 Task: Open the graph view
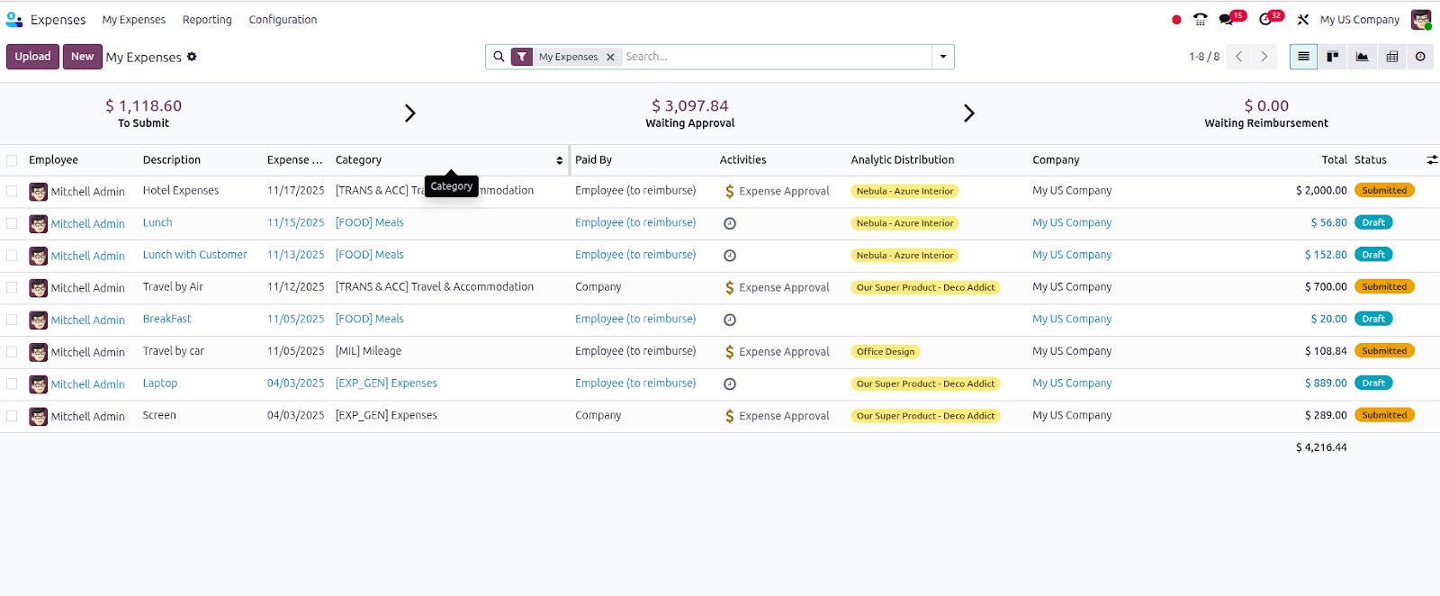click(1363, 57)
